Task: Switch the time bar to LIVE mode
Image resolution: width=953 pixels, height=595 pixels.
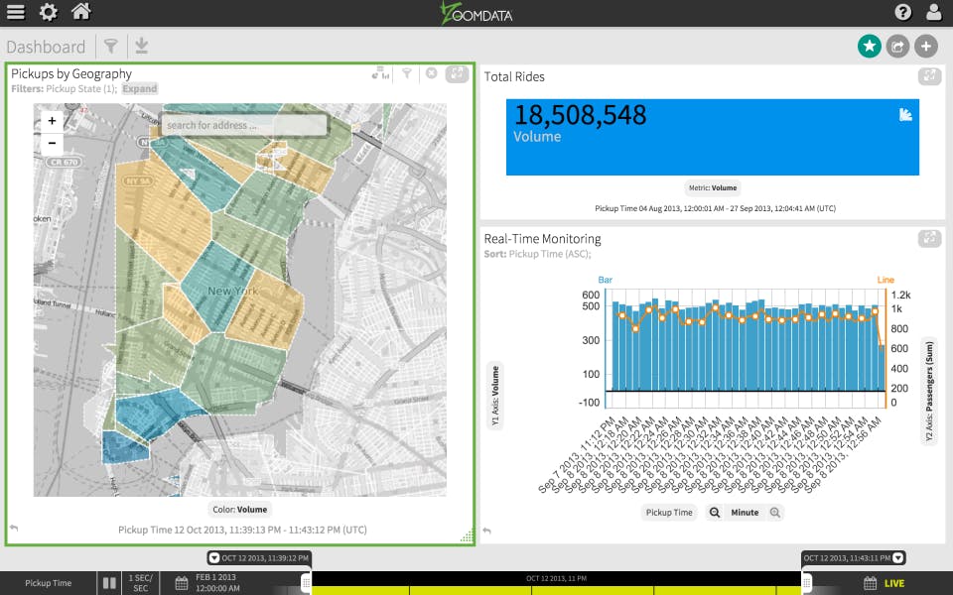Action: coord(893,583)
